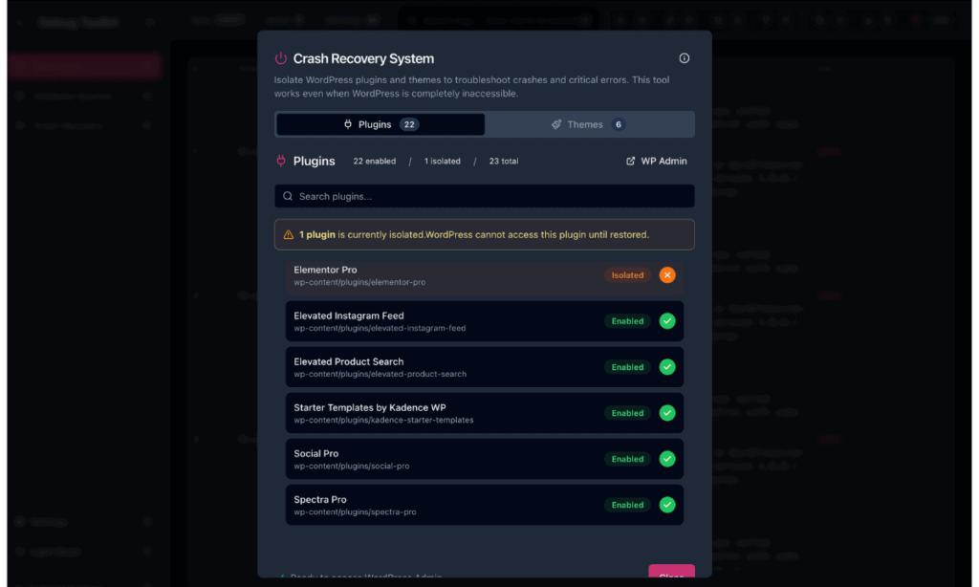979x587 pixels.
Task: Select the Social Pro plugin name
Action: point(315,453)
